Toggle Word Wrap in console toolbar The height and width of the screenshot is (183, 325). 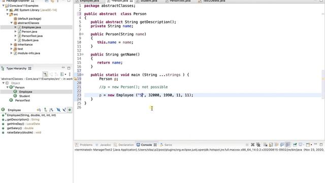(276, 144)
